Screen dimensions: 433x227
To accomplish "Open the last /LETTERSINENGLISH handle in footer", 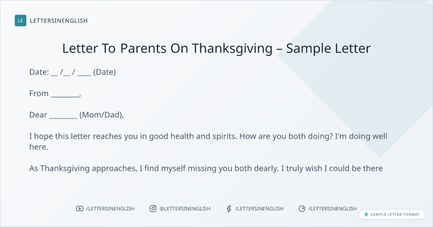I will pos(332,209).
